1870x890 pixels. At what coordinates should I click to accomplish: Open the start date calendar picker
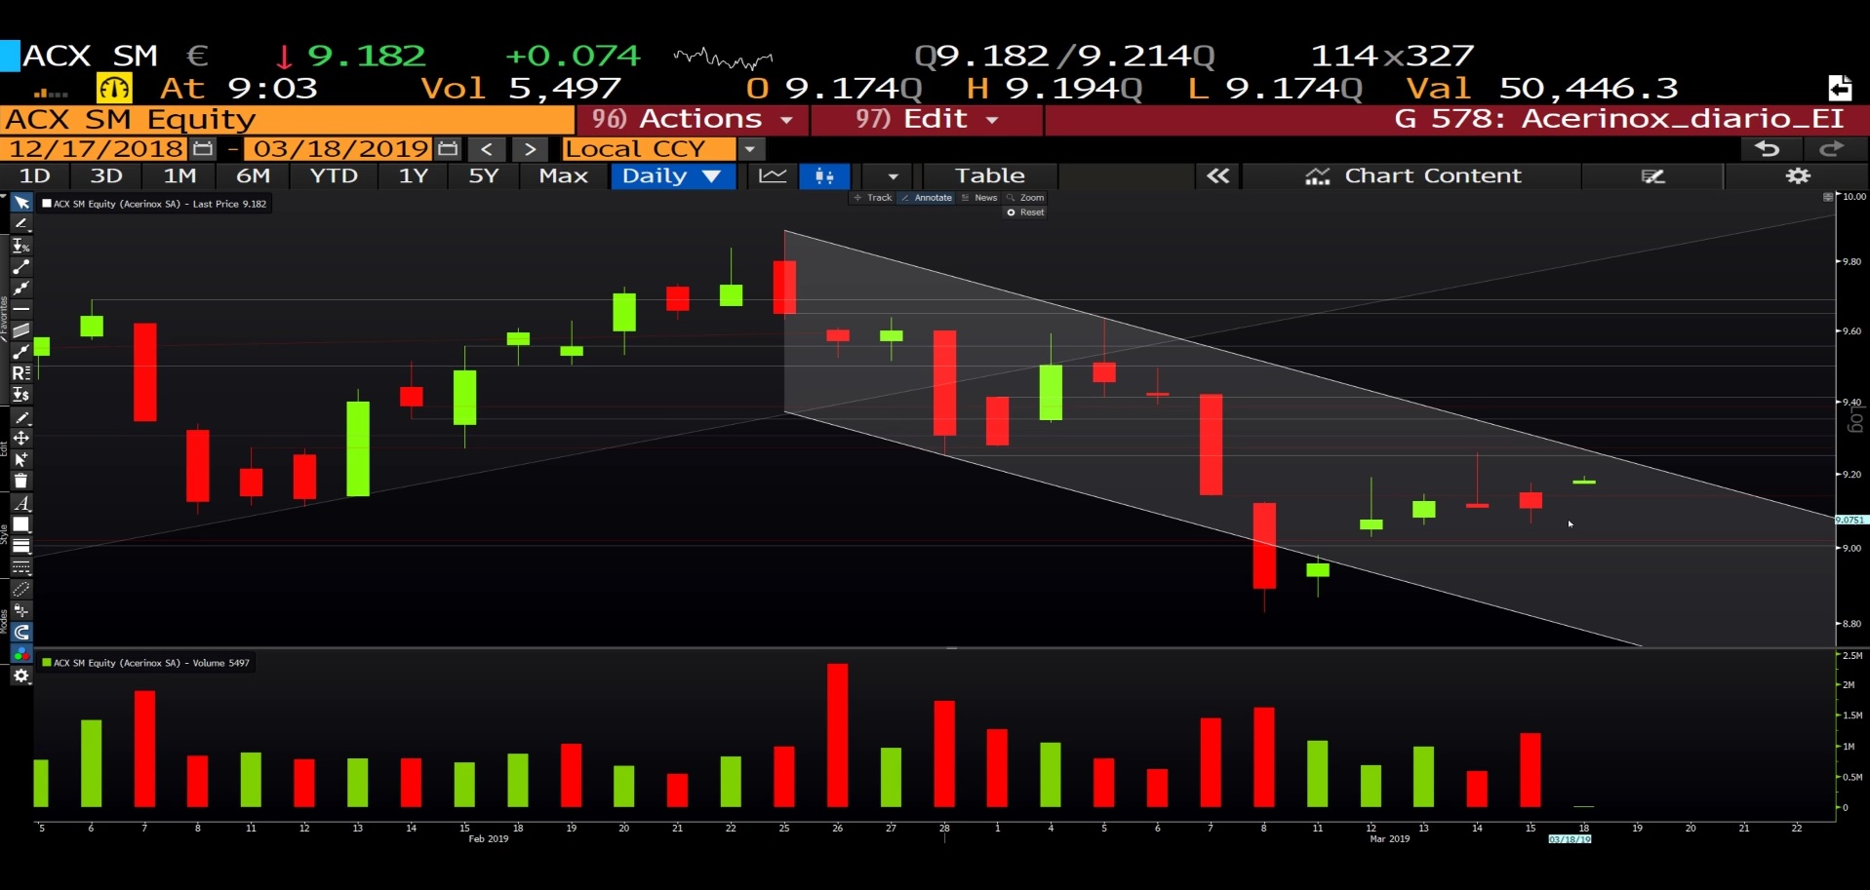[203, 148]
